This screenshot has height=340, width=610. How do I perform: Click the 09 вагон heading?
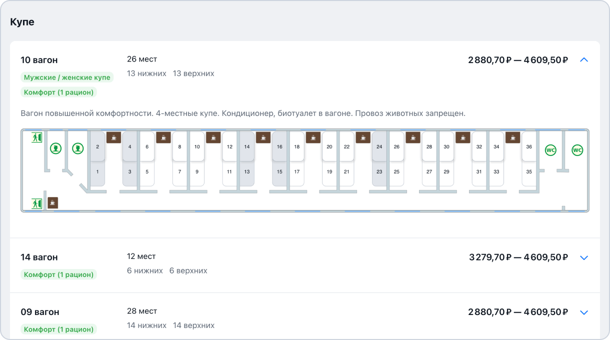40,312
